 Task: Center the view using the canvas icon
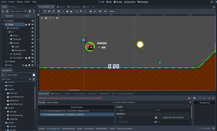pos(42,18)
